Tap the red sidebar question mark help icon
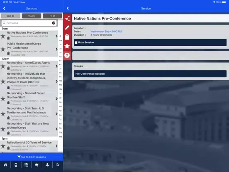 click(x=67, y=55)
